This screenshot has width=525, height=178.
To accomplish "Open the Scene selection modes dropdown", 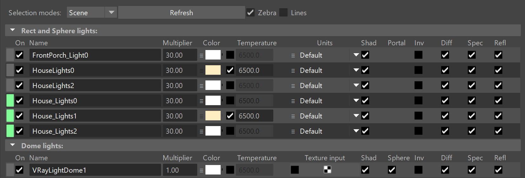I will (x=92, y=13).
